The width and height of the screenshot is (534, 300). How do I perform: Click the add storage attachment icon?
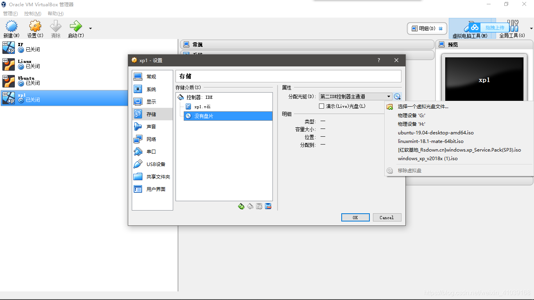click(x=259, y=206)
